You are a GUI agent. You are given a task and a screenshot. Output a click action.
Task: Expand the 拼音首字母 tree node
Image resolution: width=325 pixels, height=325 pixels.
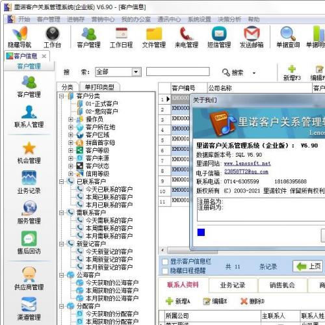(x=70, y=142)
